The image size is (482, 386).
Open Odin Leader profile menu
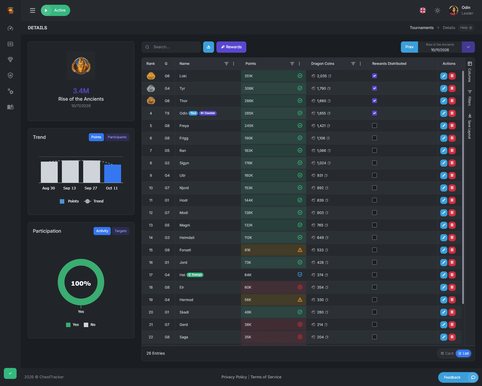coord(461,10)
